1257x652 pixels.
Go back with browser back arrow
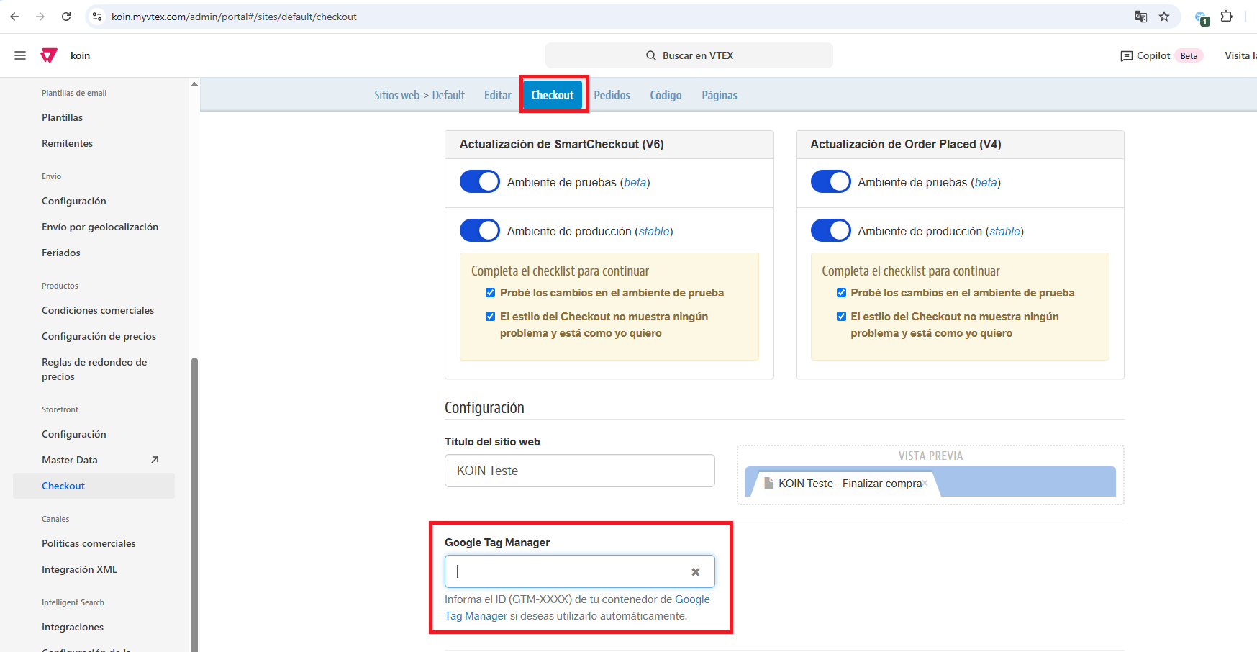pyautogui.click(x=14, y=17)
